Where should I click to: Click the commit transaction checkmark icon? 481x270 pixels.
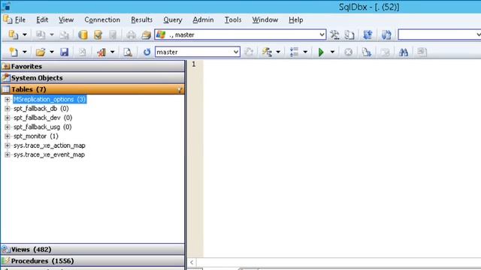coord(98,35)
